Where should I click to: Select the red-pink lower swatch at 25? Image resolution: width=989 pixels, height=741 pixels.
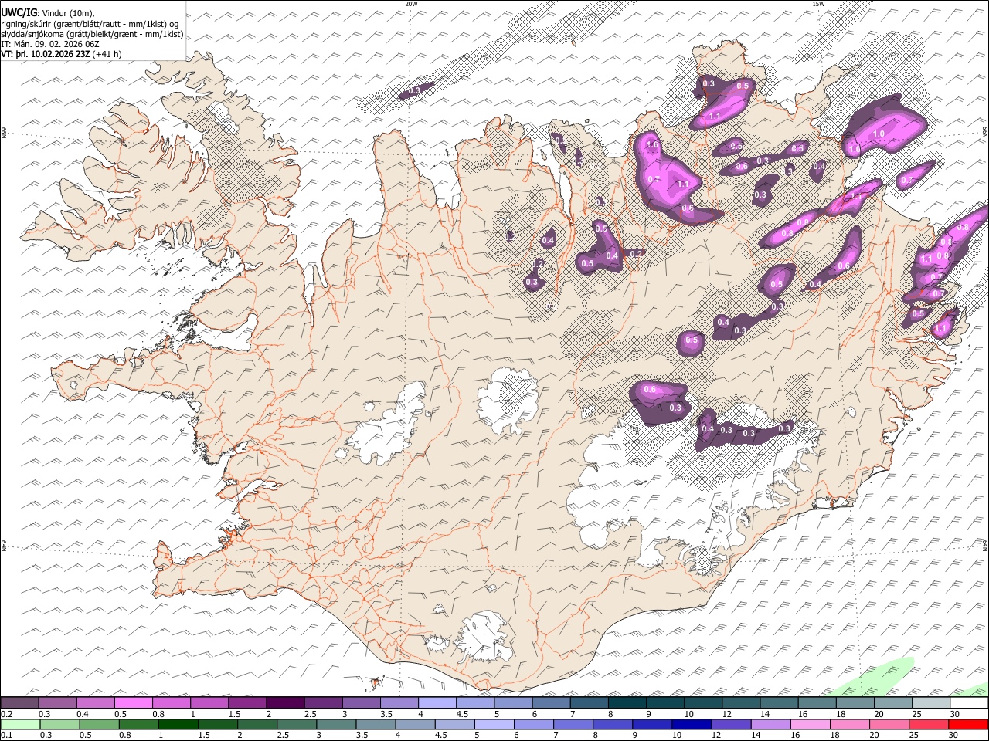(928, 724)
